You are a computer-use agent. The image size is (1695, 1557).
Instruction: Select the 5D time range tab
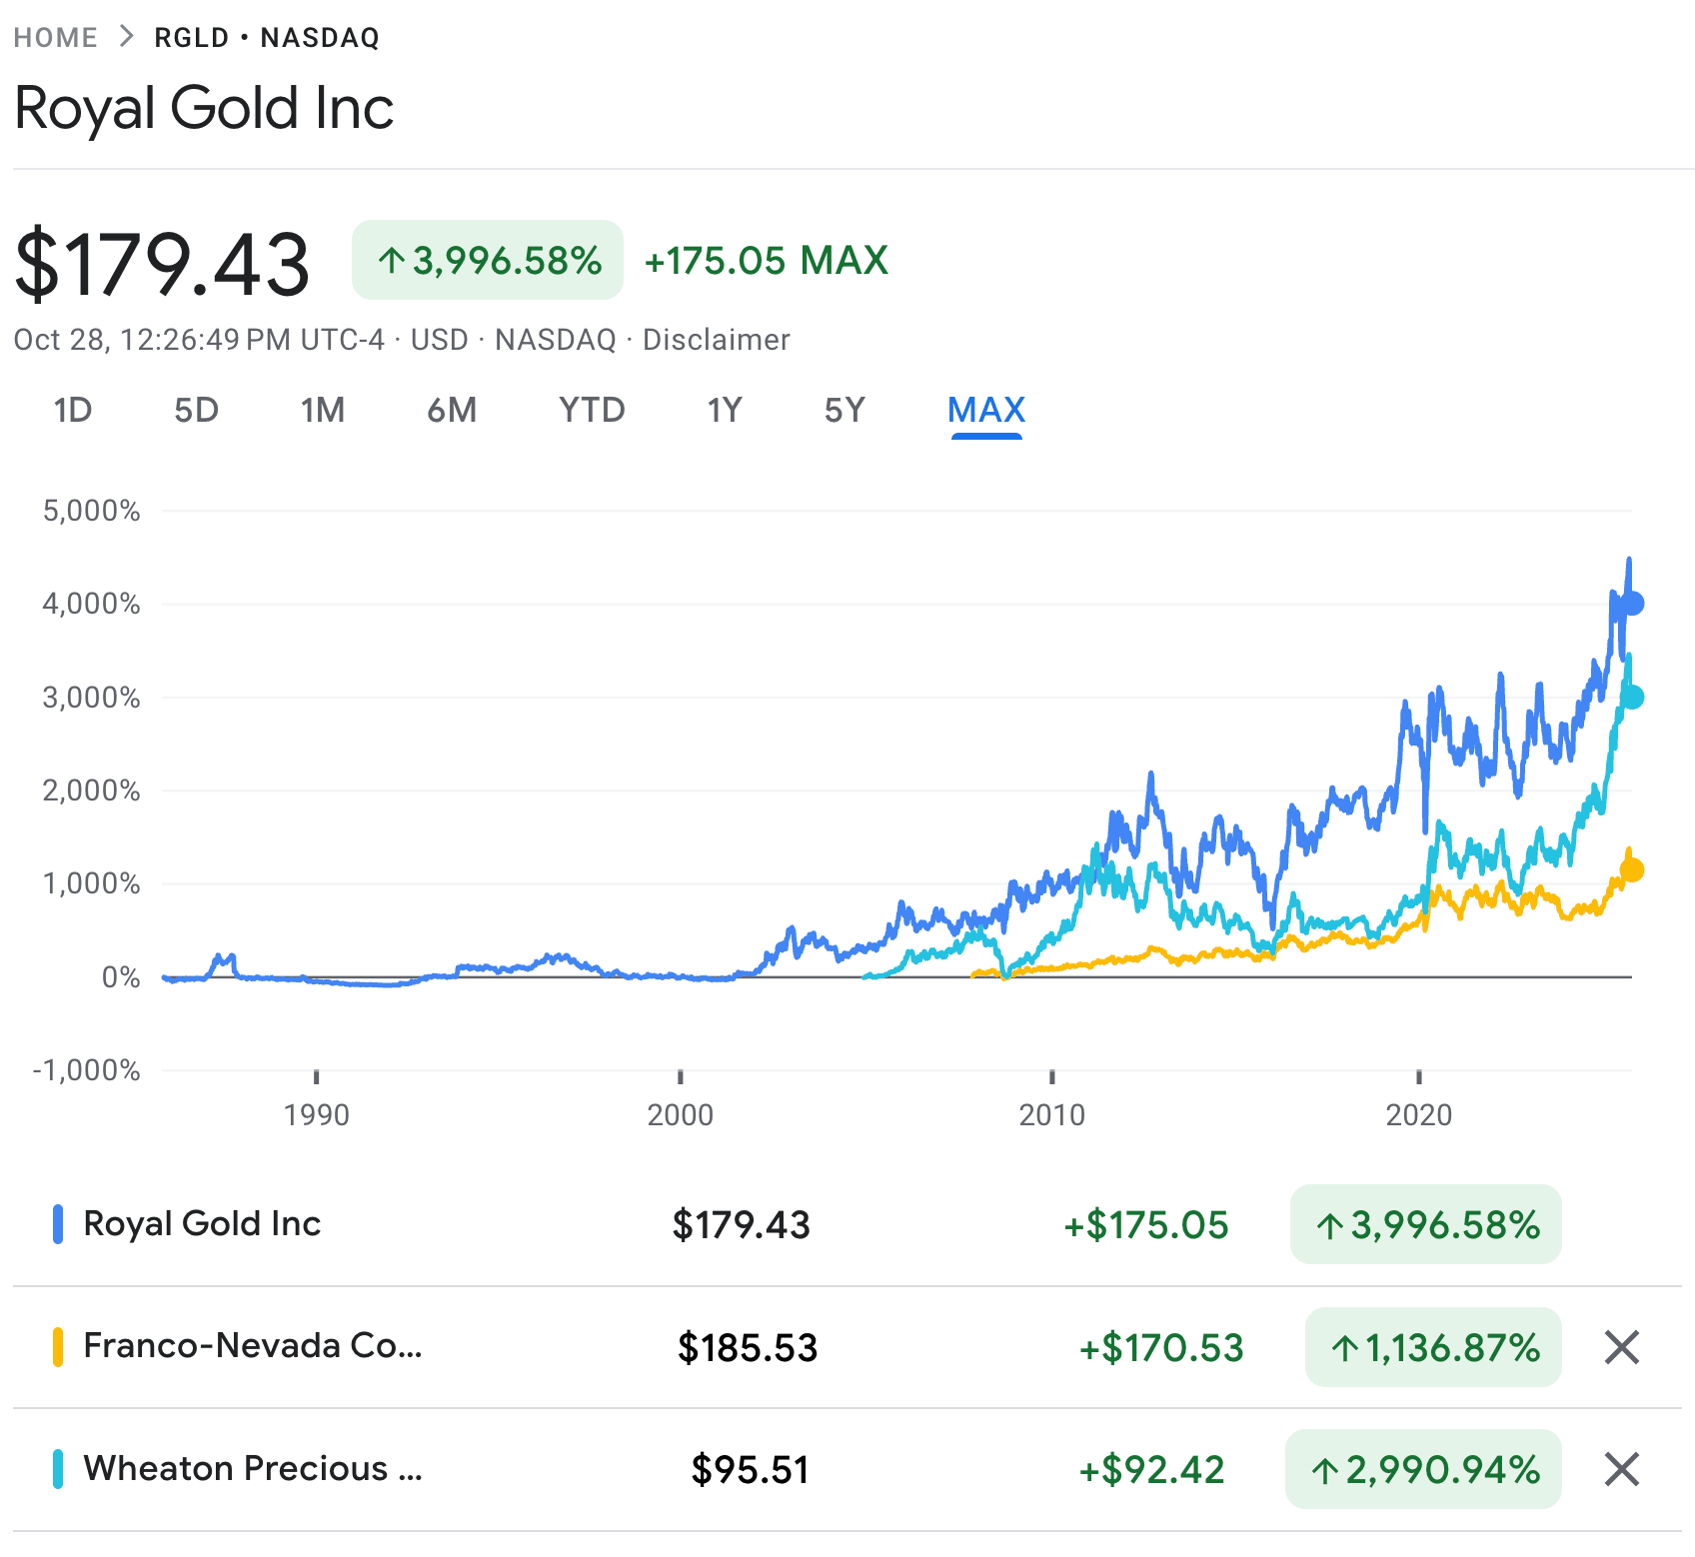pyautogui.click(x=196, y=411)
